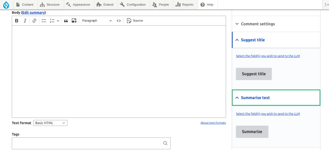Insert a bulleted list
The image size is (329, 150).
click(x=44, y=21)
